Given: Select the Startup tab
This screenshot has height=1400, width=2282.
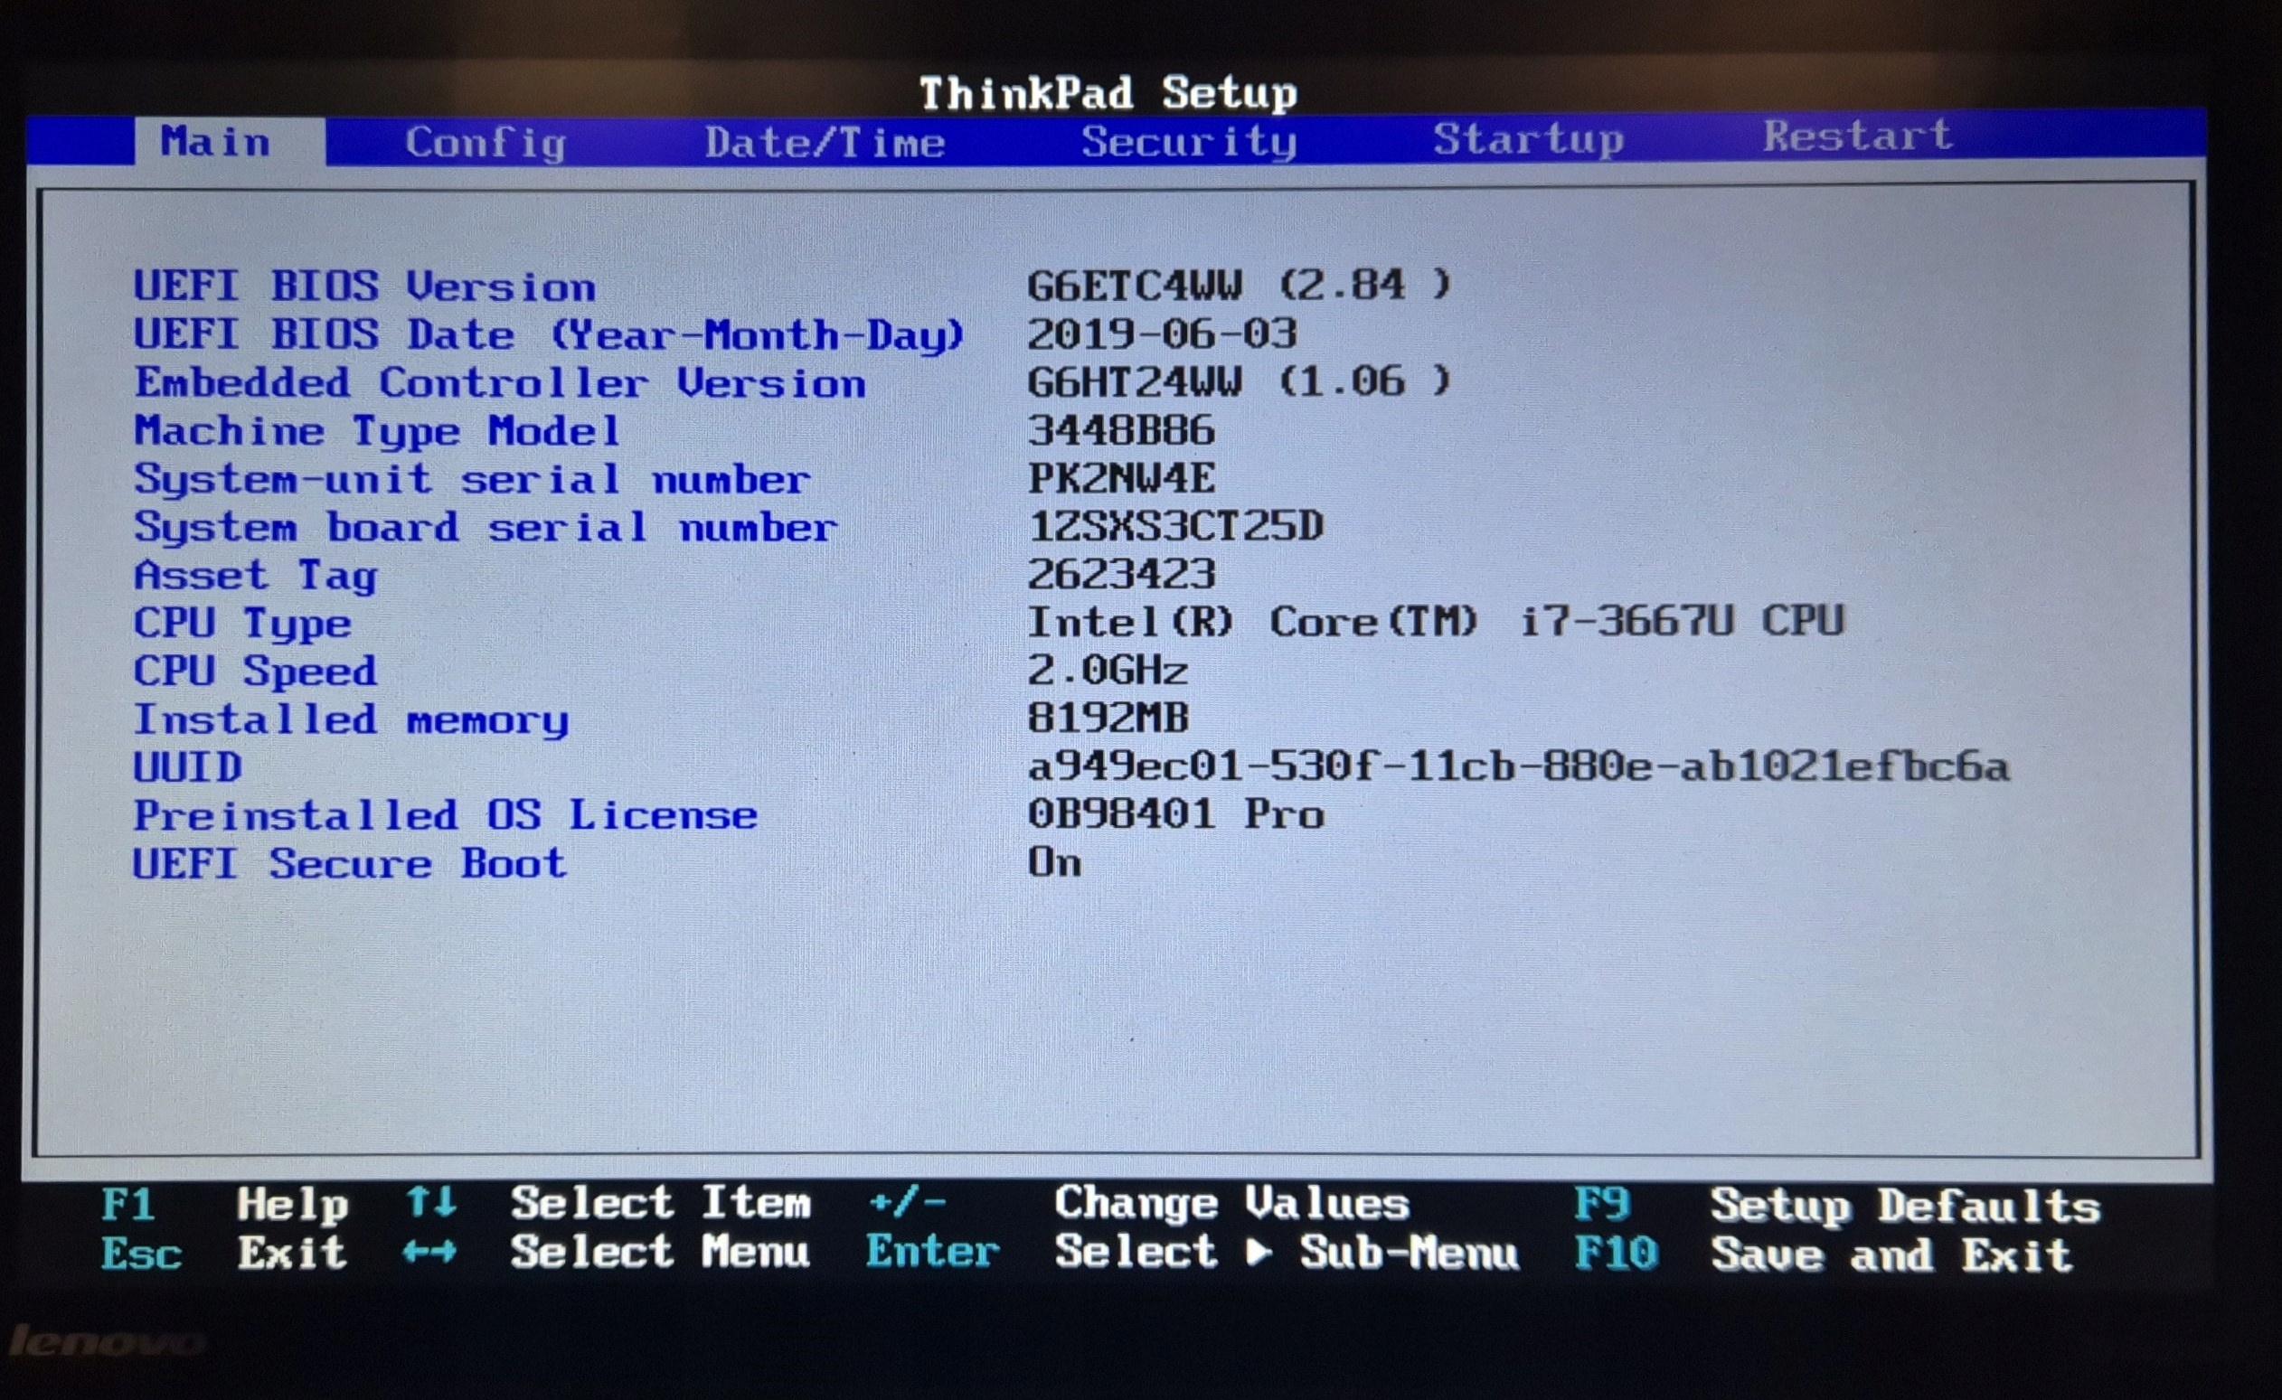Looking at the screenshot, I should tap(1528, 140).
